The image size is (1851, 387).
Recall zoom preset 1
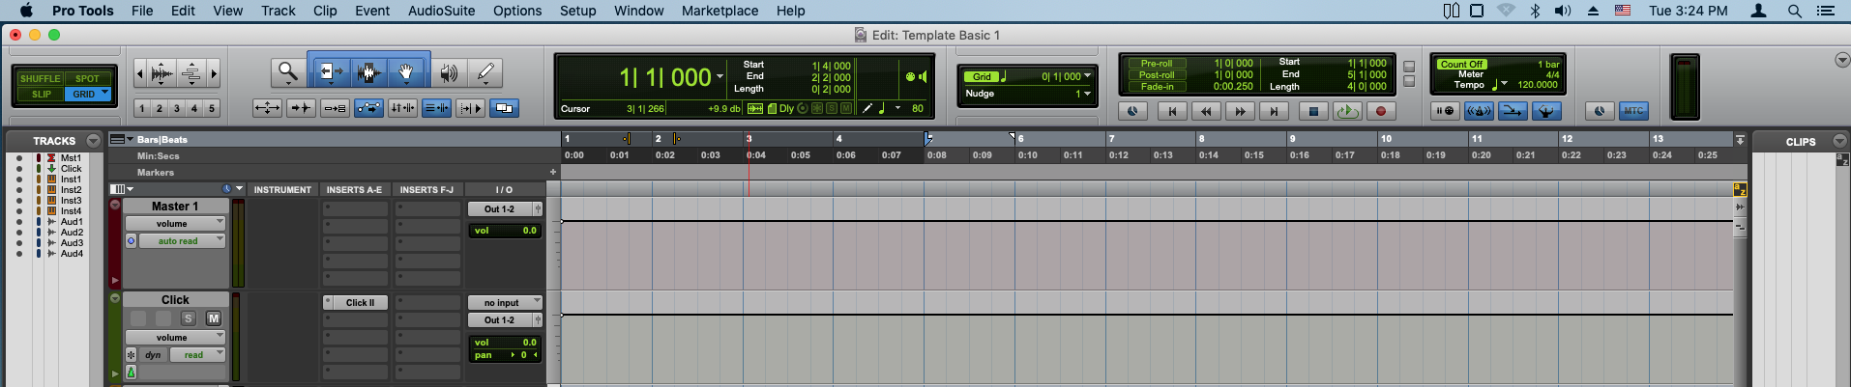(142, 109)
